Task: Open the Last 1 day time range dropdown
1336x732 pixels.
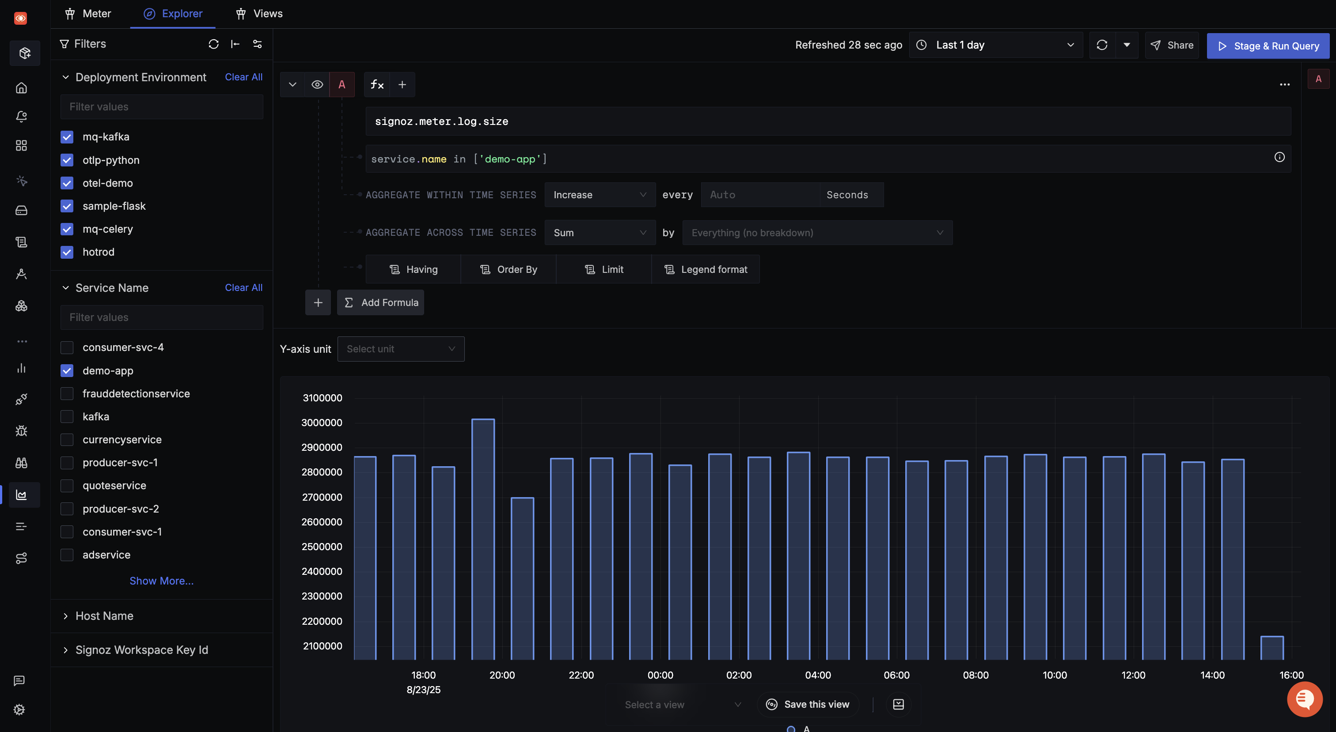Action: [x=996, y=45]
